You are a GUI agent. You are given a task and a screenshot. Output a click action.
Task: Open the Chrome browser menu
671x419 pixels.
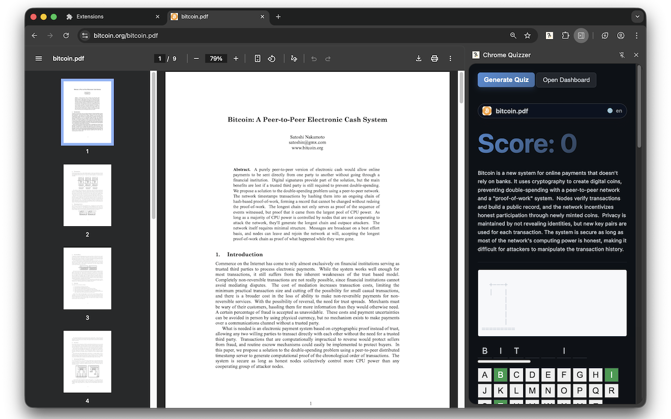636,36
